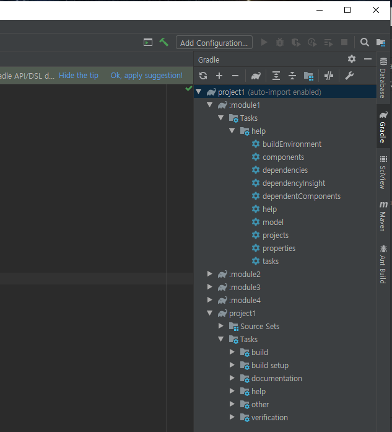Click the Debug bug icon
Image resolution: width=392 pixels, height=432 pixels.
(x=280, y=42)
